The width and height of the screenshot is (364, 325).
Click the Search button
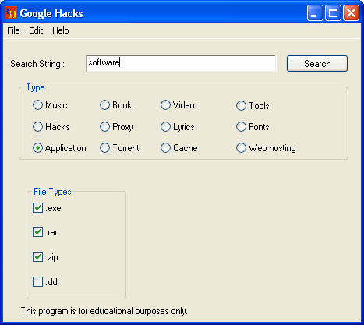[x=317, y=63]
